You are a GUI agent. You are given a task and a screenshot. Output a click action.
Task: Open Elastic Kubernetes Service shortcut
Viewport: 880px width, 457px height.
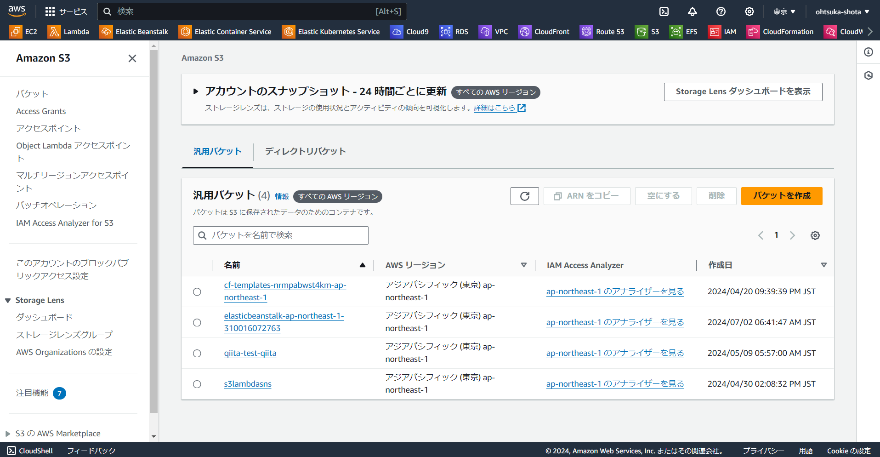point(331,32)
